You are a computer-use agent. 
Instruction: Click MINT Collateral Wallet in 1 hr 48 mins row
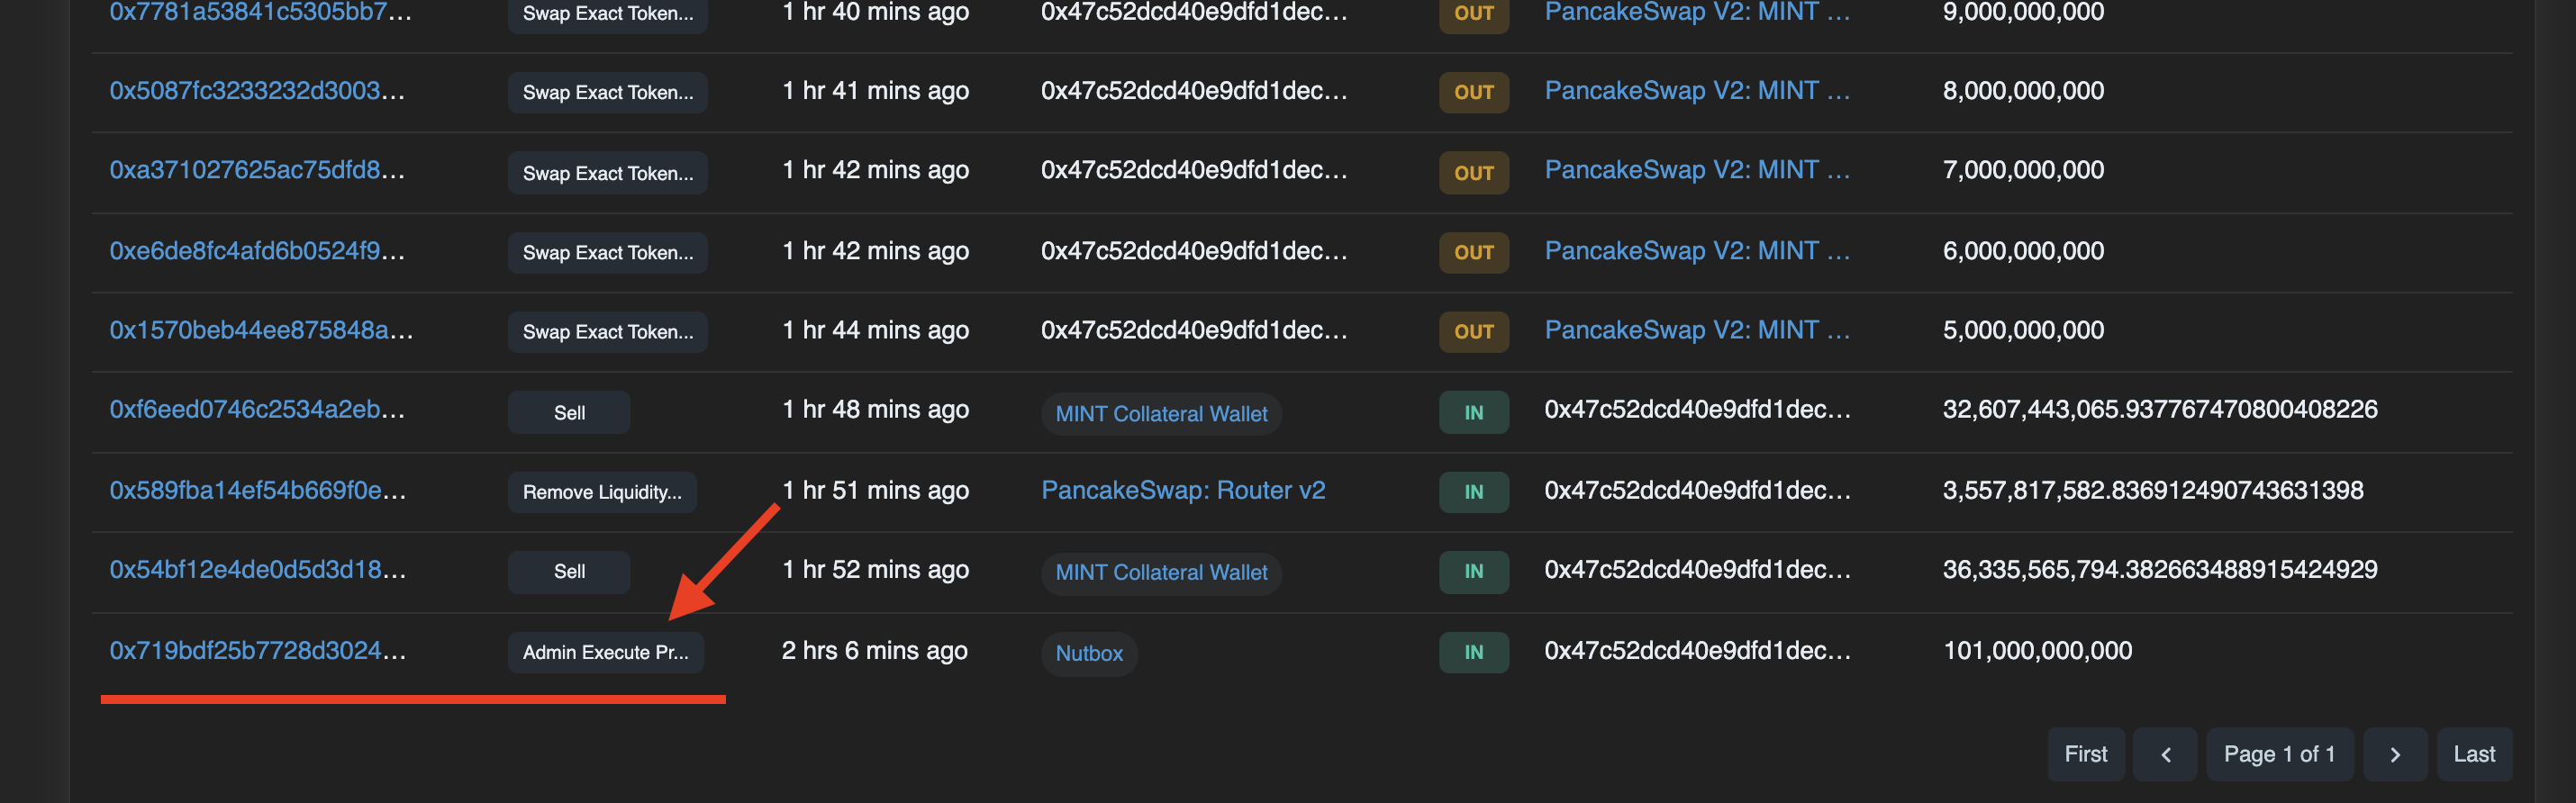pos(1161,413)
